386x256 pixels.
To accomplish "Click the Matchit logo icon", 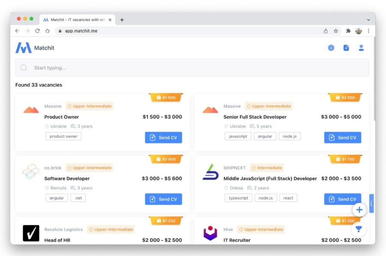I will pyautogui.click(x=24, y=48).
